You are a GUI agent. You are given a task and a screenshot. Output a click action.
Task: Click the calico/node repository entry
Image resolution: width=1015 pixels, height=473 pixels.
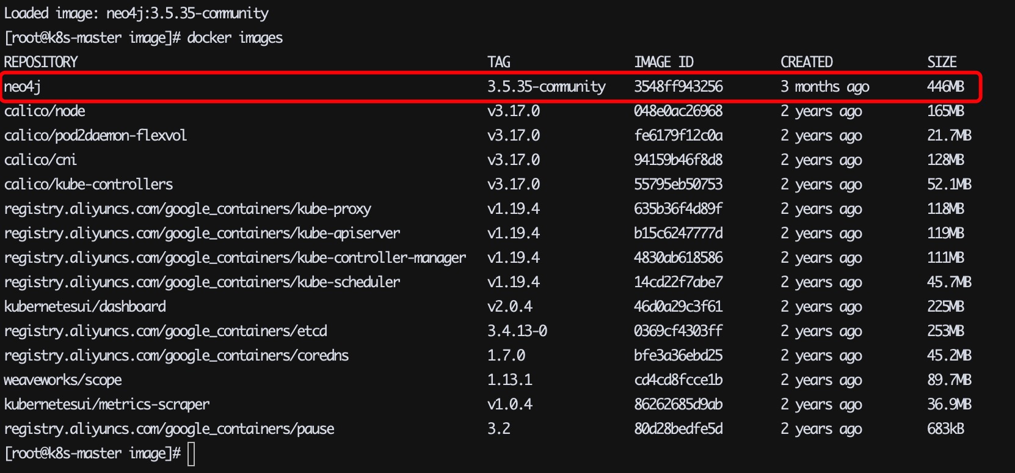[45, 111]
